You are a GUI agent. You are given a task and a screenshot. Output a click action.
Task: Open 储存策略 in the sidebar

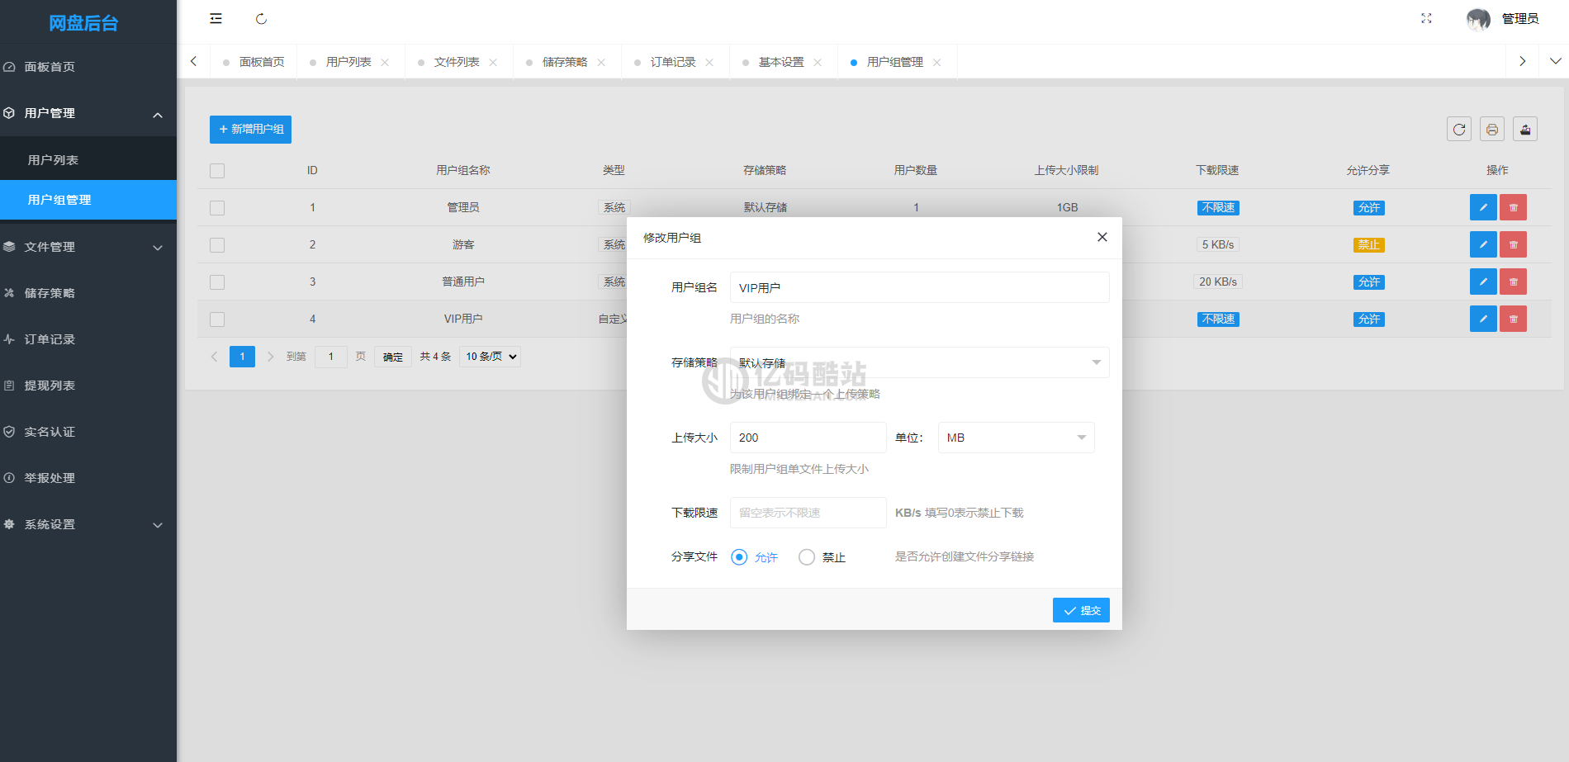pyautogui.click(x=88, y=293)
